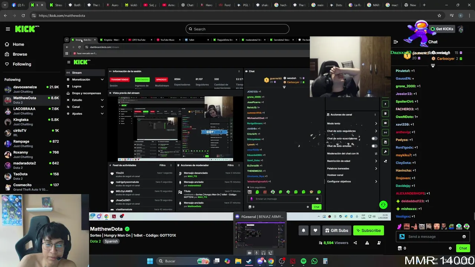Viewport: 475px width, 267px height.
Task: Open emoji picker in chat input
Action: (x=464, y=237)
